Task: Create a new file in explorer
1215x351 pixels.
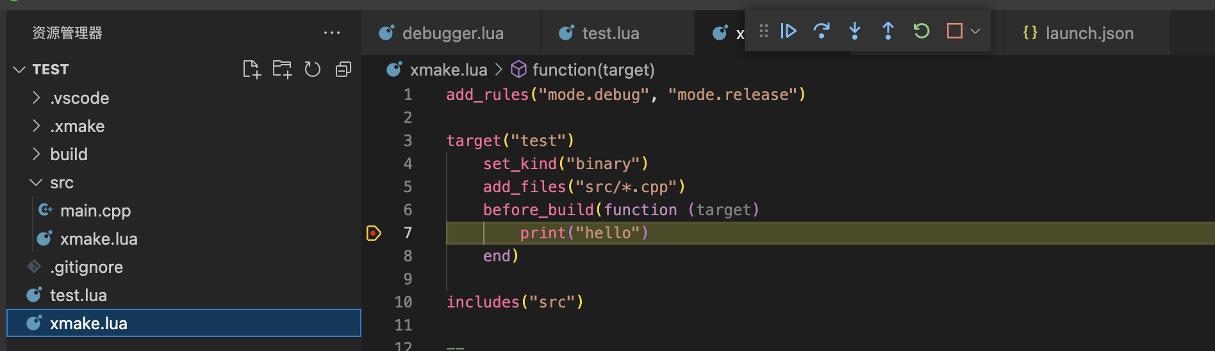Action: click(x=251, y=69)
